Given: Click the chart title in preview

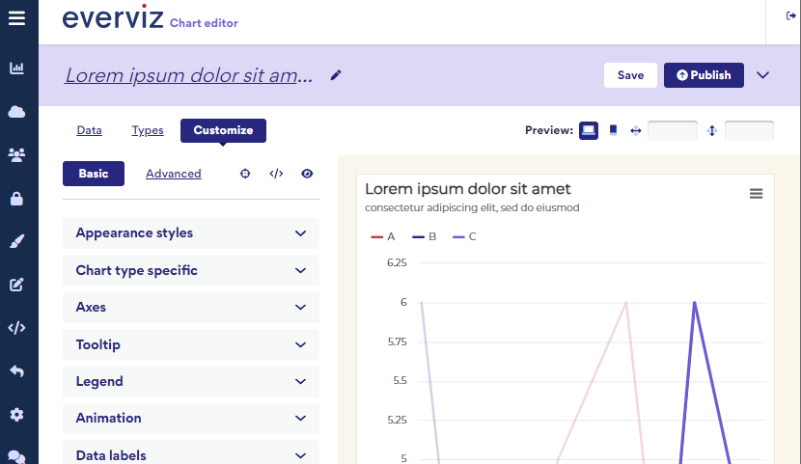Looking at the screenshot, I should [x=467, y=189].
